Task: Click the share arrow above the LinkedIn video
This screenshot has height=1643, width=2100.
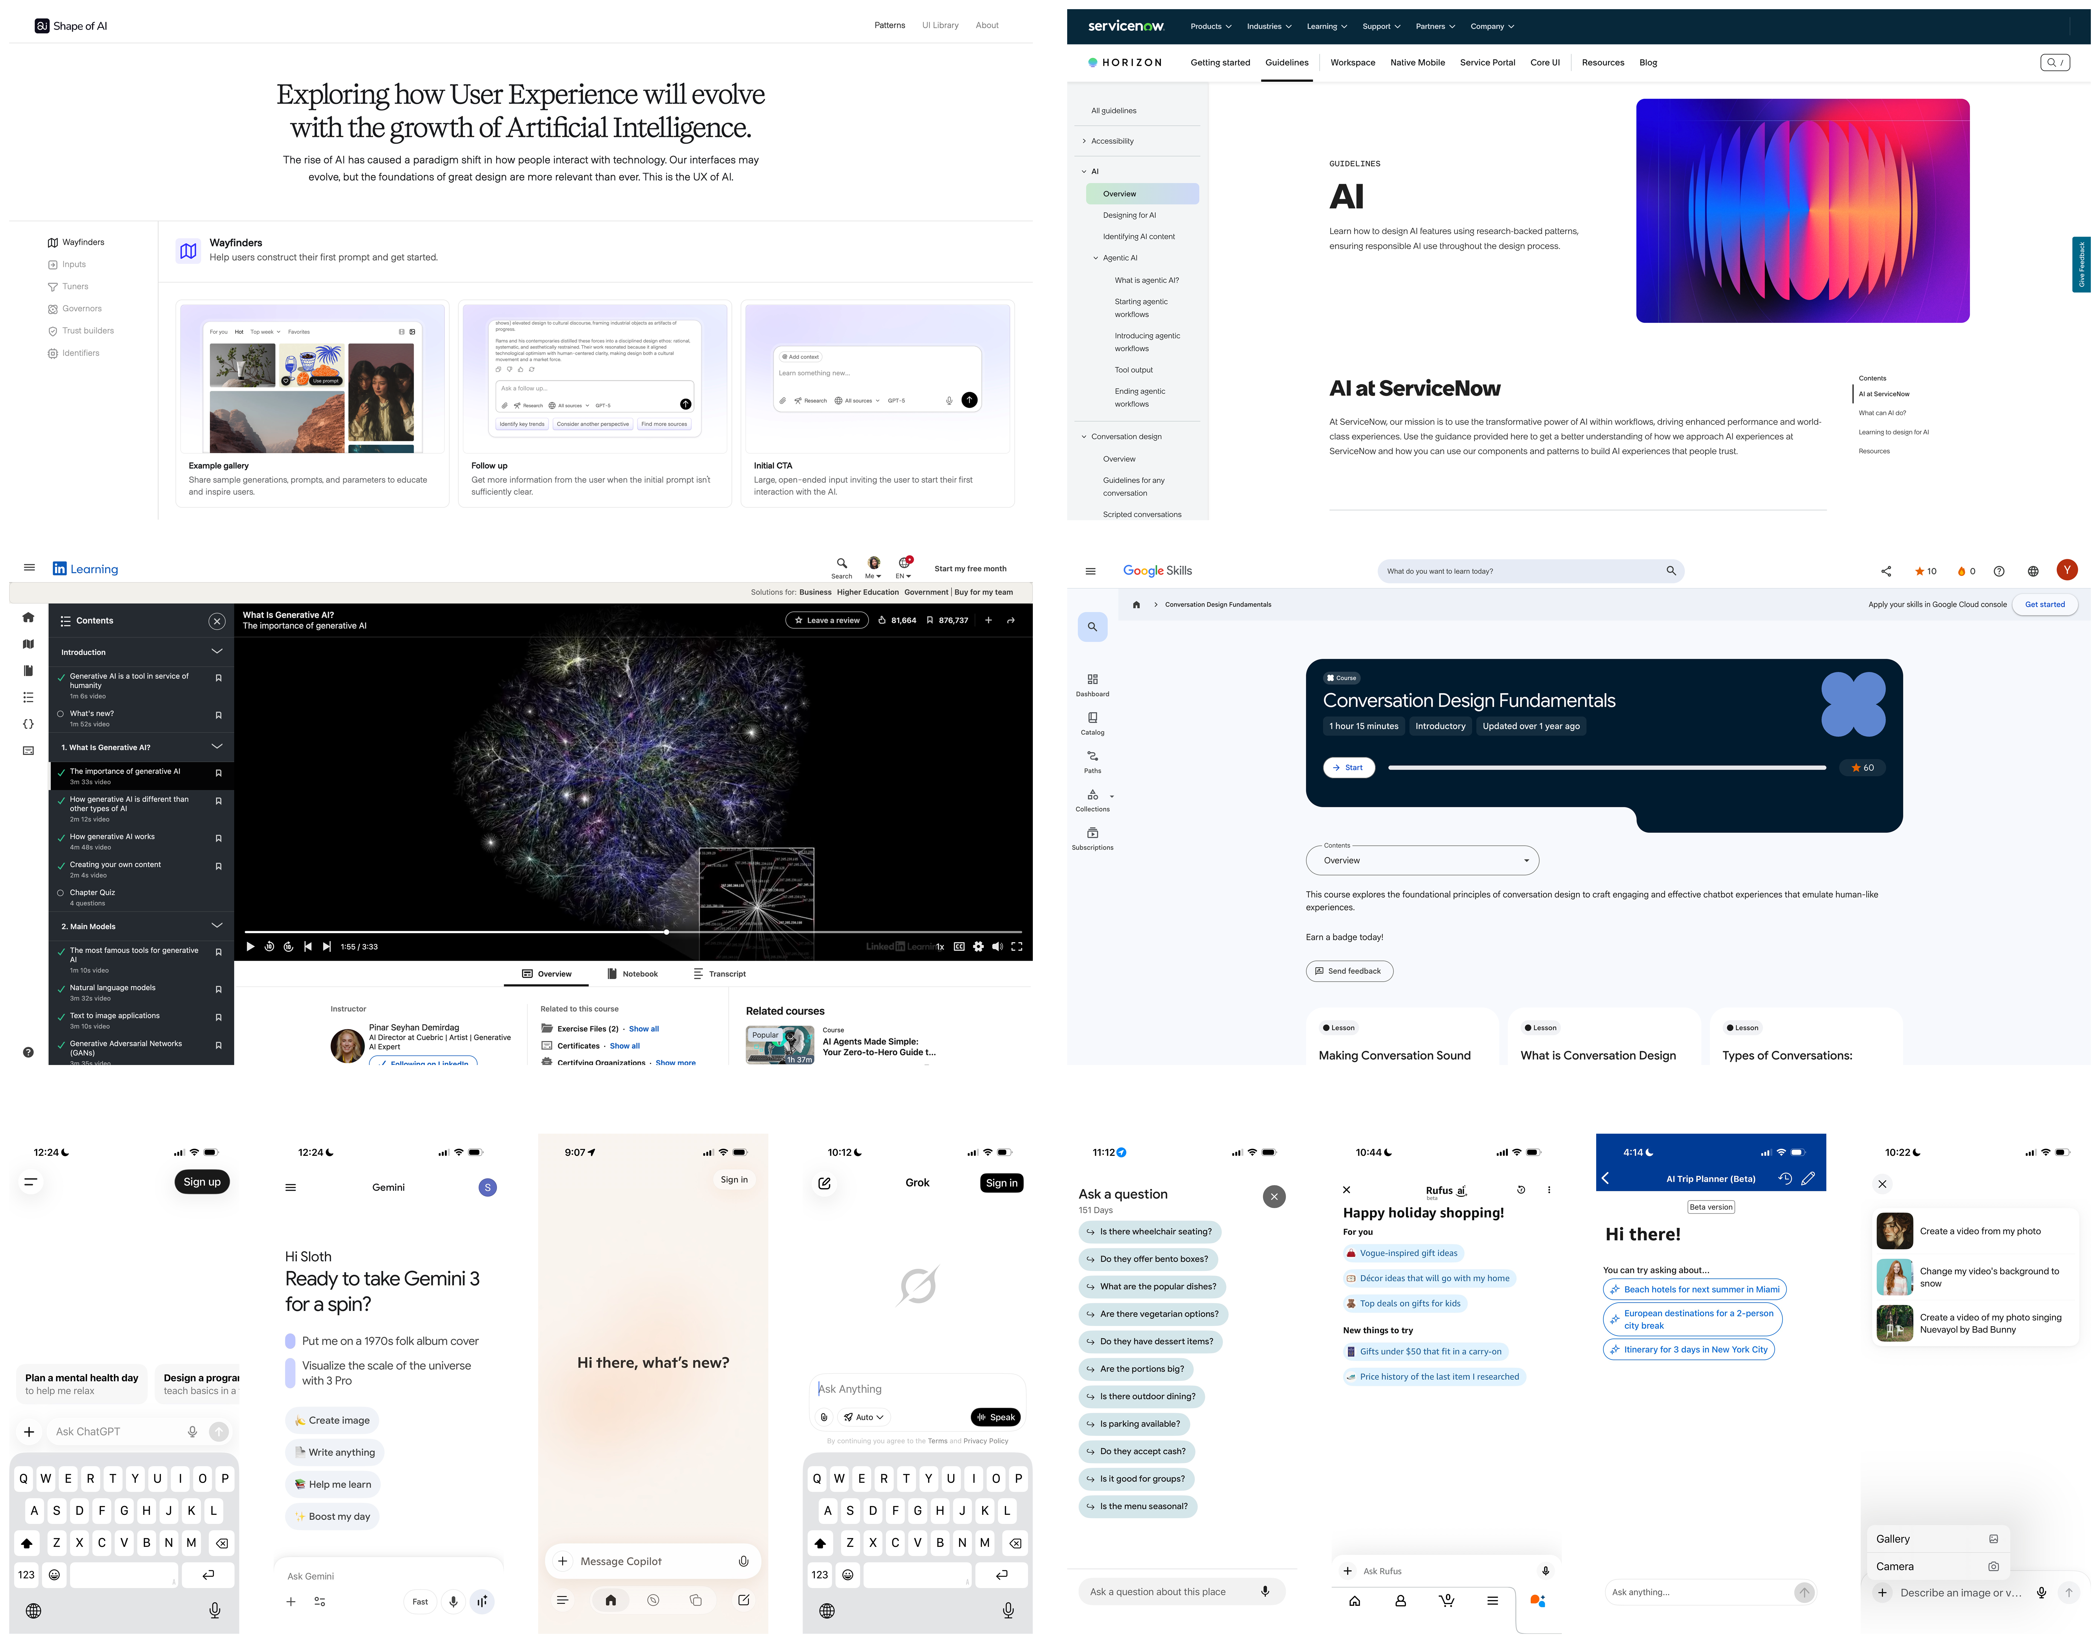Action: click(x=1010, y=620)
